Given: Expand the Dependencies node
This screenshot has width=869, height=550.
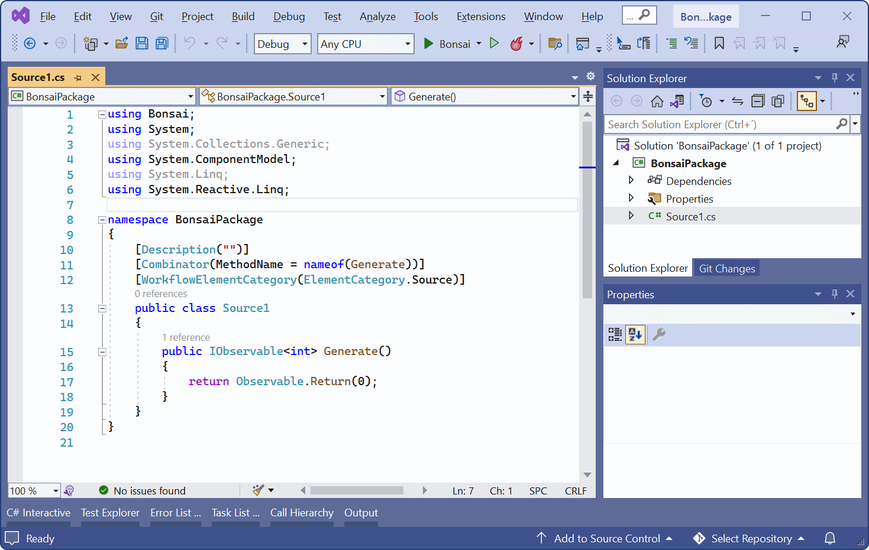Looking at the screenshot, I should (631, 180).
